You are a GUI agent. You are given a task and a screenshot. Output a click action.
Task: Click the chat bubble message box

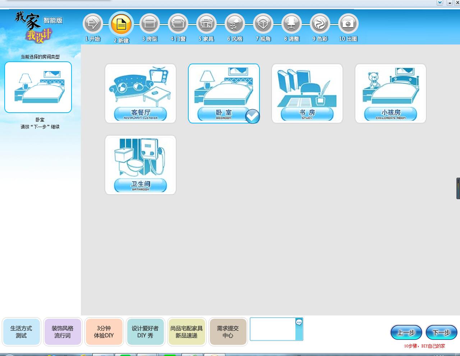(299, 323)
